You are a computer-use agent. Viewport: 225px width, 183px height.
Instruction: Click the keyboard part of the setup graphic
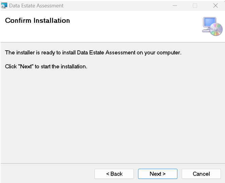click(x=206, y=30)
